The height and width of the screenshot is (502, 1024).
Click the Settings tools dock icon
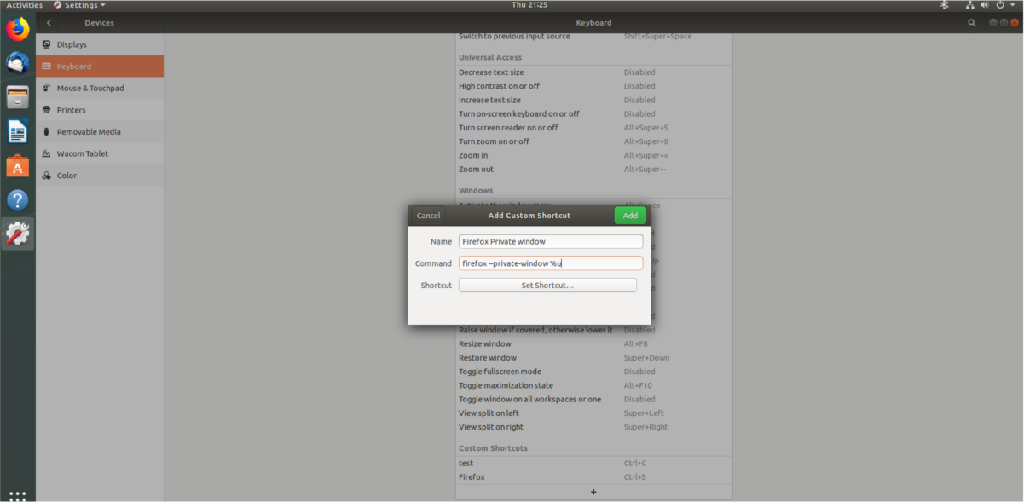pos(17,234)
